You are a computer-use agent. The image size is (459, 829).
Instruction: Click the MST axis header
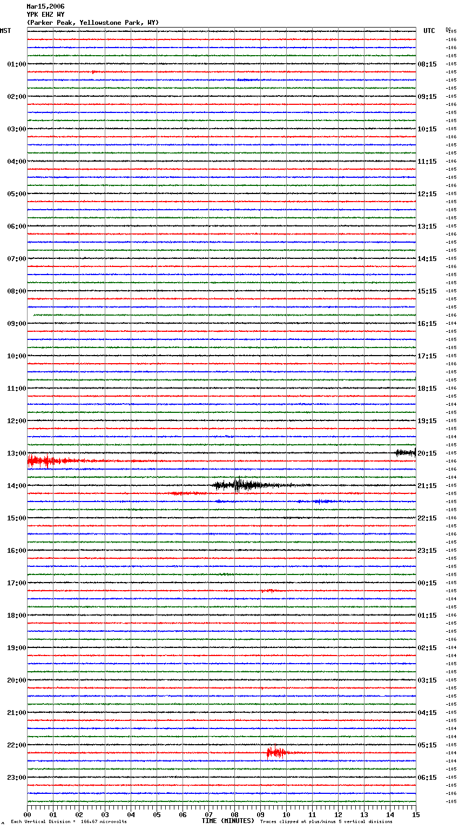(x=5, y=31)
